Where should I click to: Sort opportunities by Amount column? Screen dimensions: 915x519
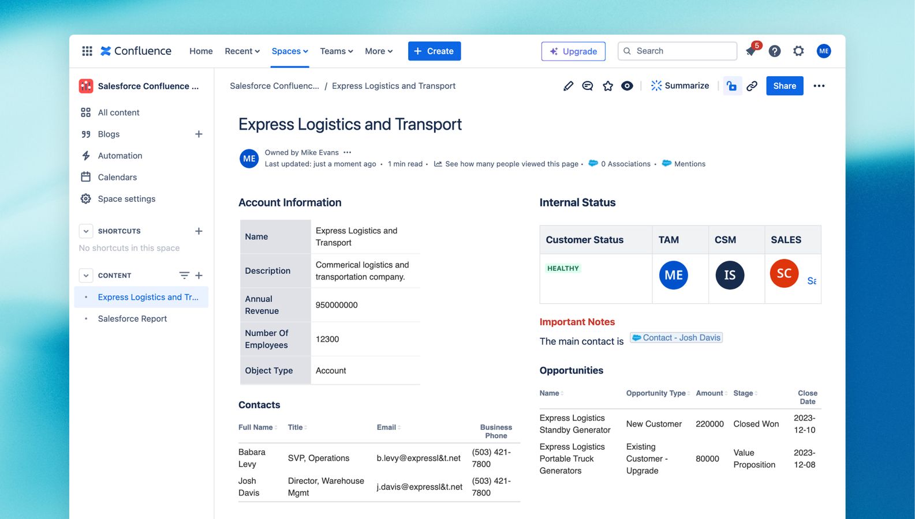[711, 393]
